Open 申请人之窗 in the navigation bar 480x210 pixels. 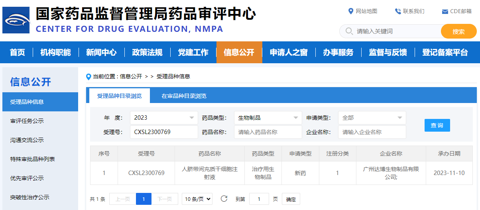tap(289, 52)
